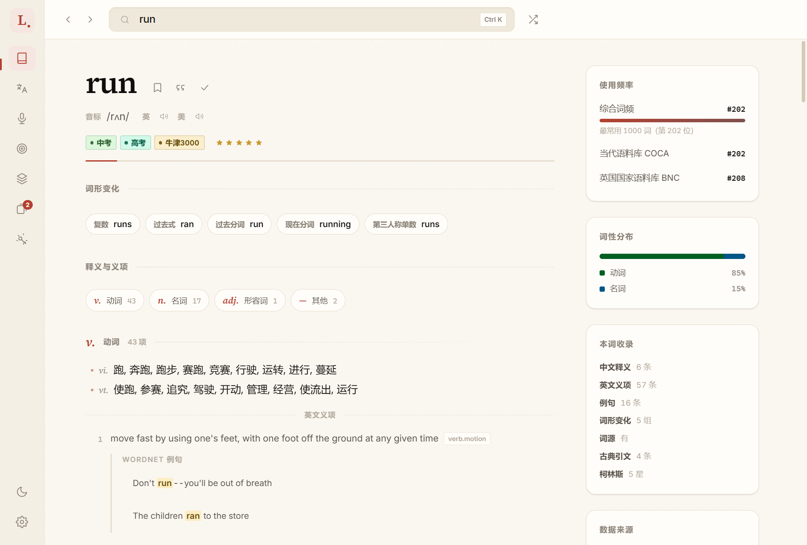Image resolution: width=807 pixels, height=545 pixels.
Task: Select the 名词 17 part-of-speech tab
Action: (x=179, y=300)
